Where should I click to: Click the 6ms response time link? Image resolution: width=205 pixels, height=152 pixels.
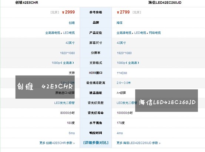pyautogui.click(x=72, y=133)
